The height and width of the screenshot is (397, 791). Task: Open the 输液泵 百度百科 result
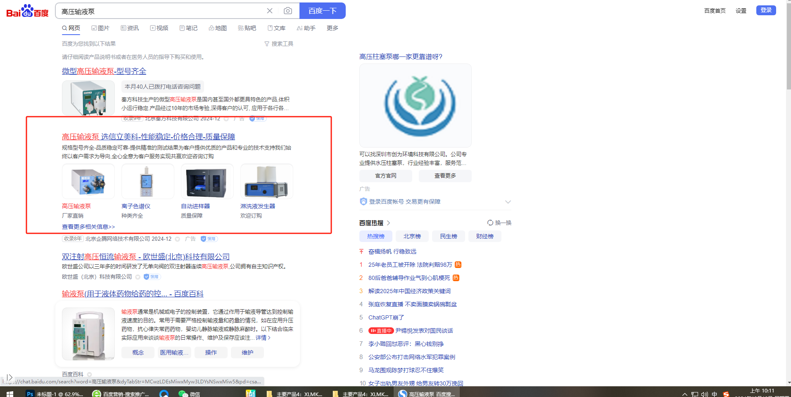(133, 294)
